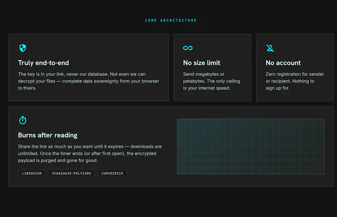The height and width of the screenshot is (217, 337).
Task: Click the CORE ARCHITECTURE heading
Action: pos(171,20)
